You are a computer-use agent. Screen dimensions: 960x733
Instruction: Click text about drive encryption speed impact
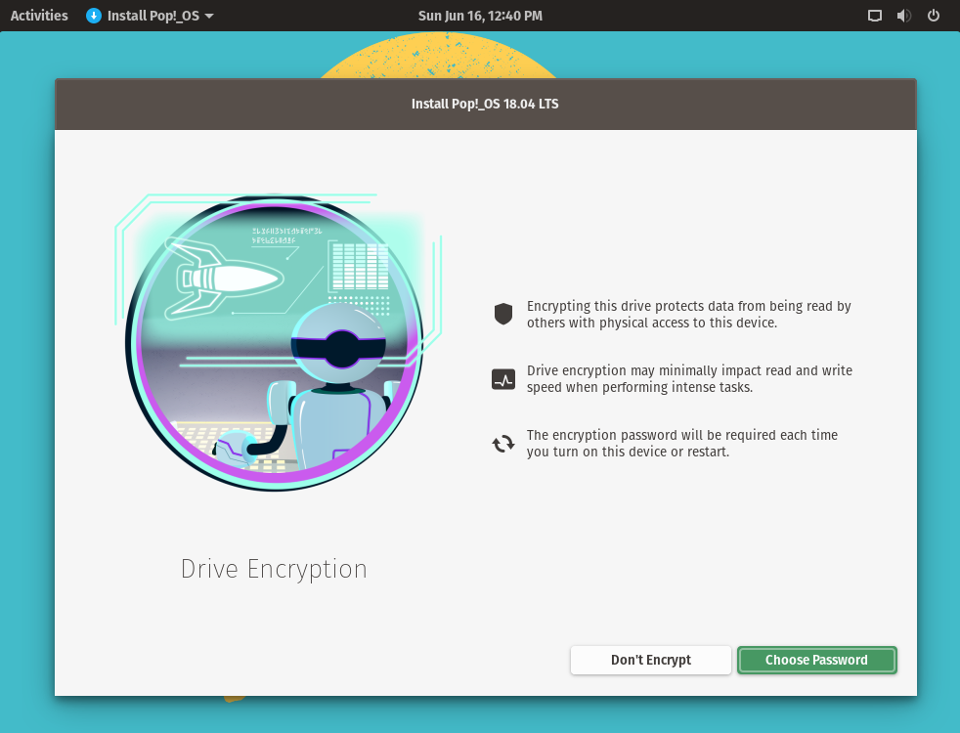(689, 379)
